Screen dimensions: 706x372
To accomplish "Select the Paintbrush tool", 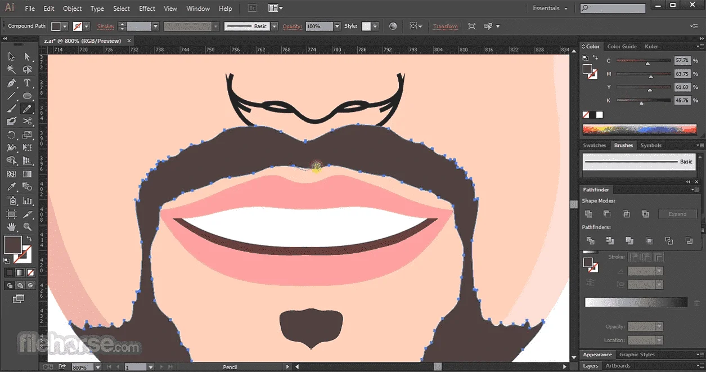I will pos(11,109).
